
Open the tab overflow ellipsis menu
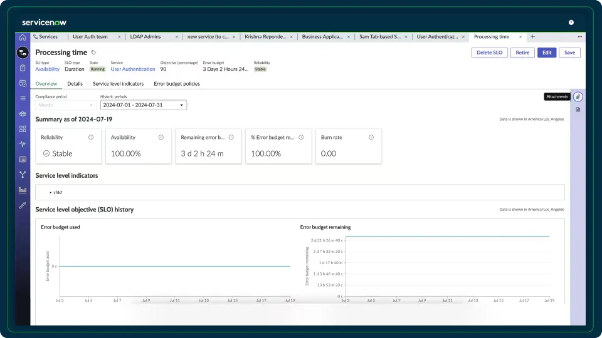(579, 37)
